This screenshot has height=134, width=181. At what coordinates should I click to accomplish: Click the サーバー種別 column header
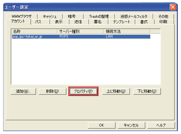(x=80, y=31)
